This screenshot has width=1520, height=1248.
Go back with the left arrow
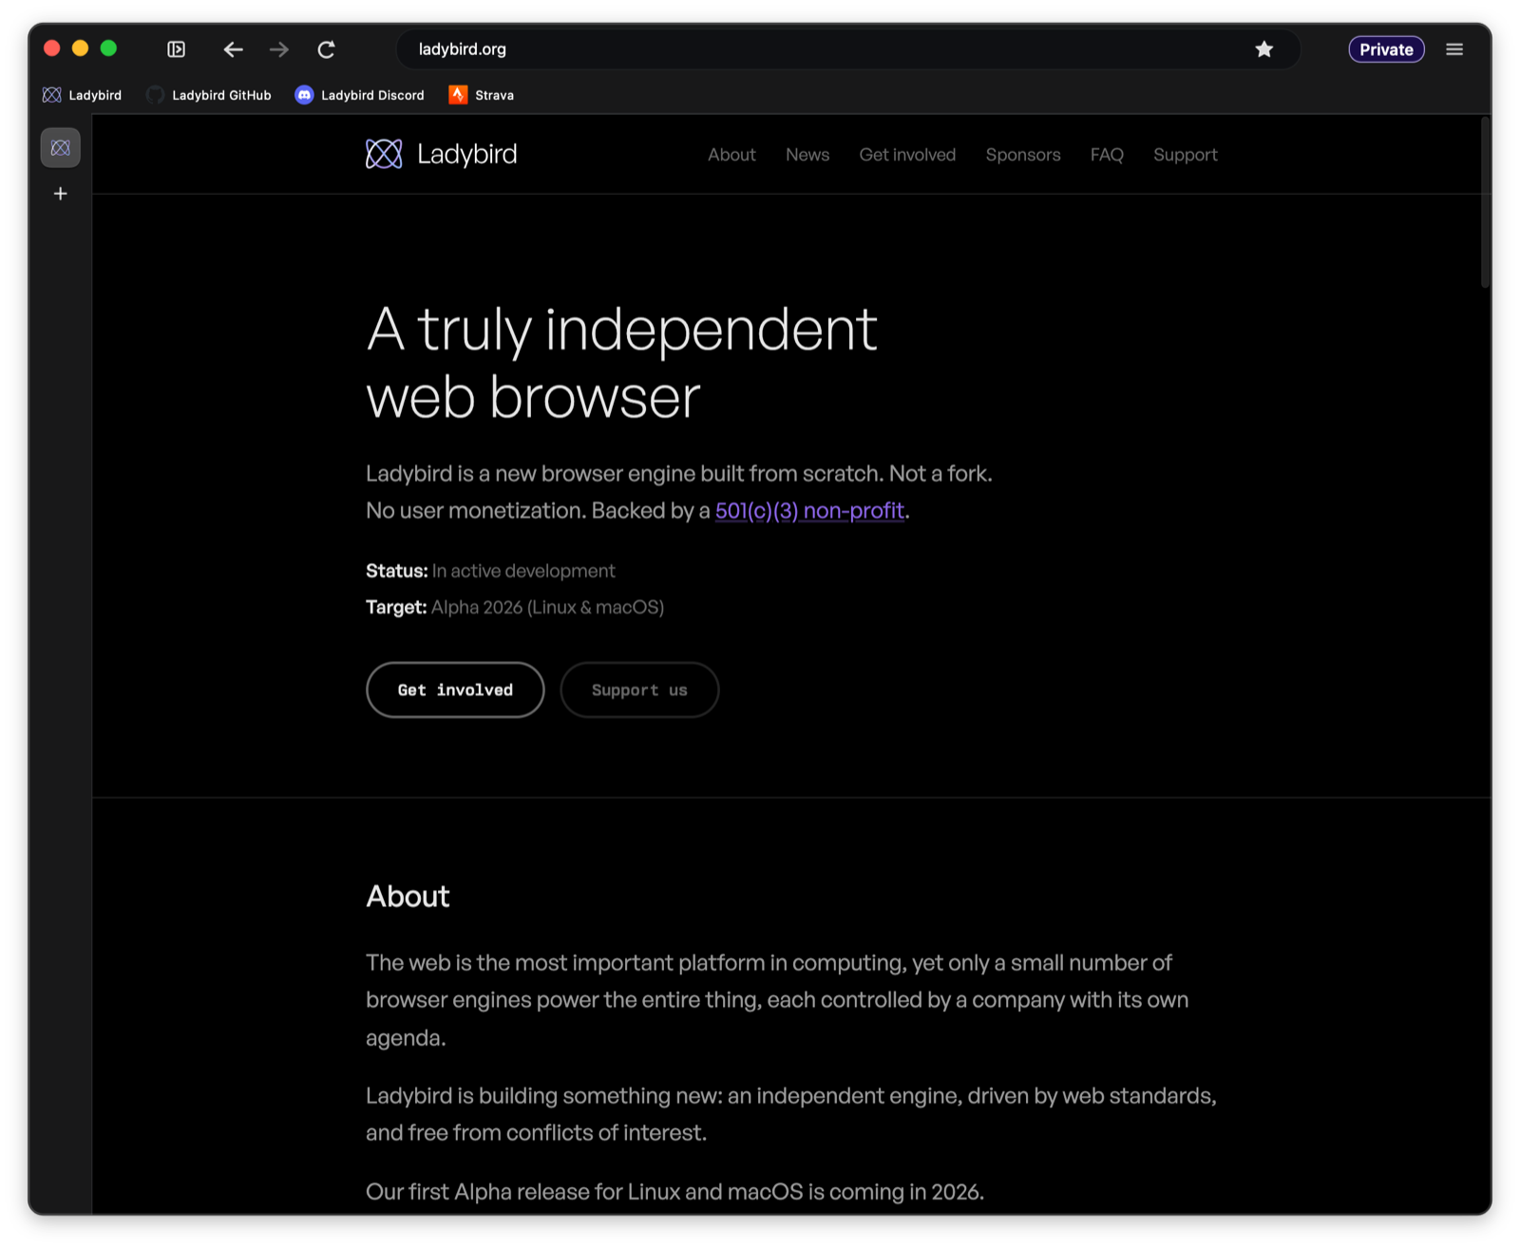(x=233, y=49)
